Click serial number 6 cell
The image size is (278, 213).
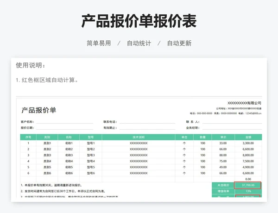[28, 173]
